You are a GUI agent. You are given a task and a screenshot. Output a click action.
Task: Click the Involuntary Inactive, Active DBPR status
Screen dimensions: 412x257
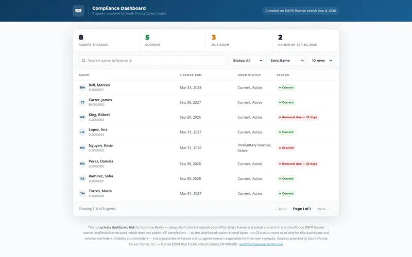click(x=254, y=148)
